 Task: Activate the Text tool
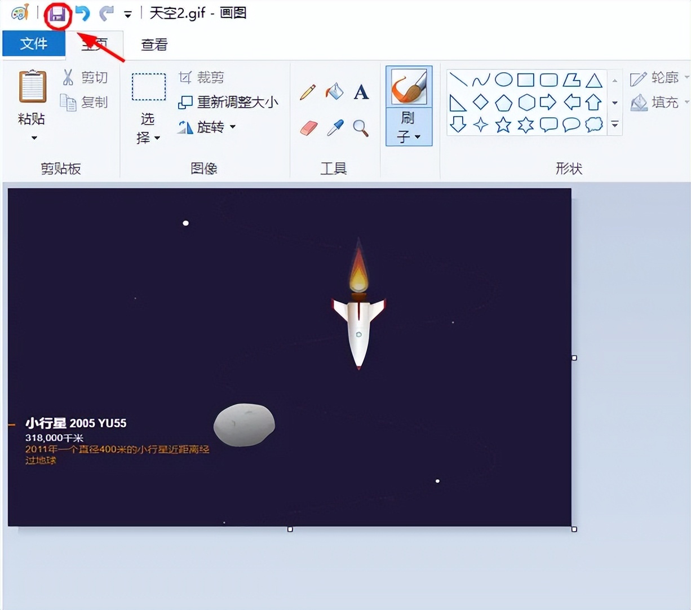(361, 92)
